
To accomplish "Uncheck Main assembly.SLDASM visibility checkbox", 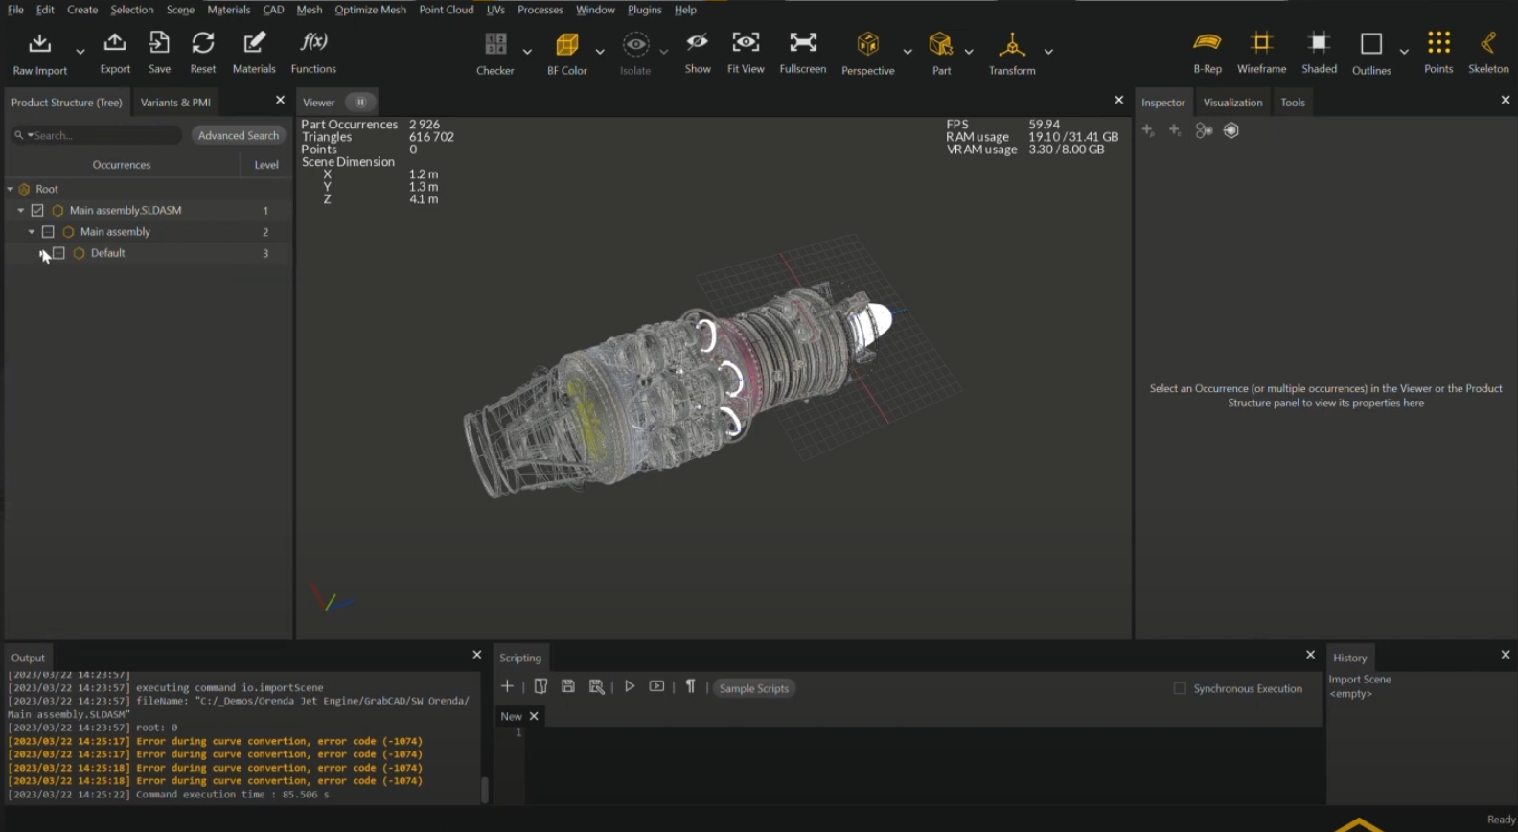I will tap(37, 210).
